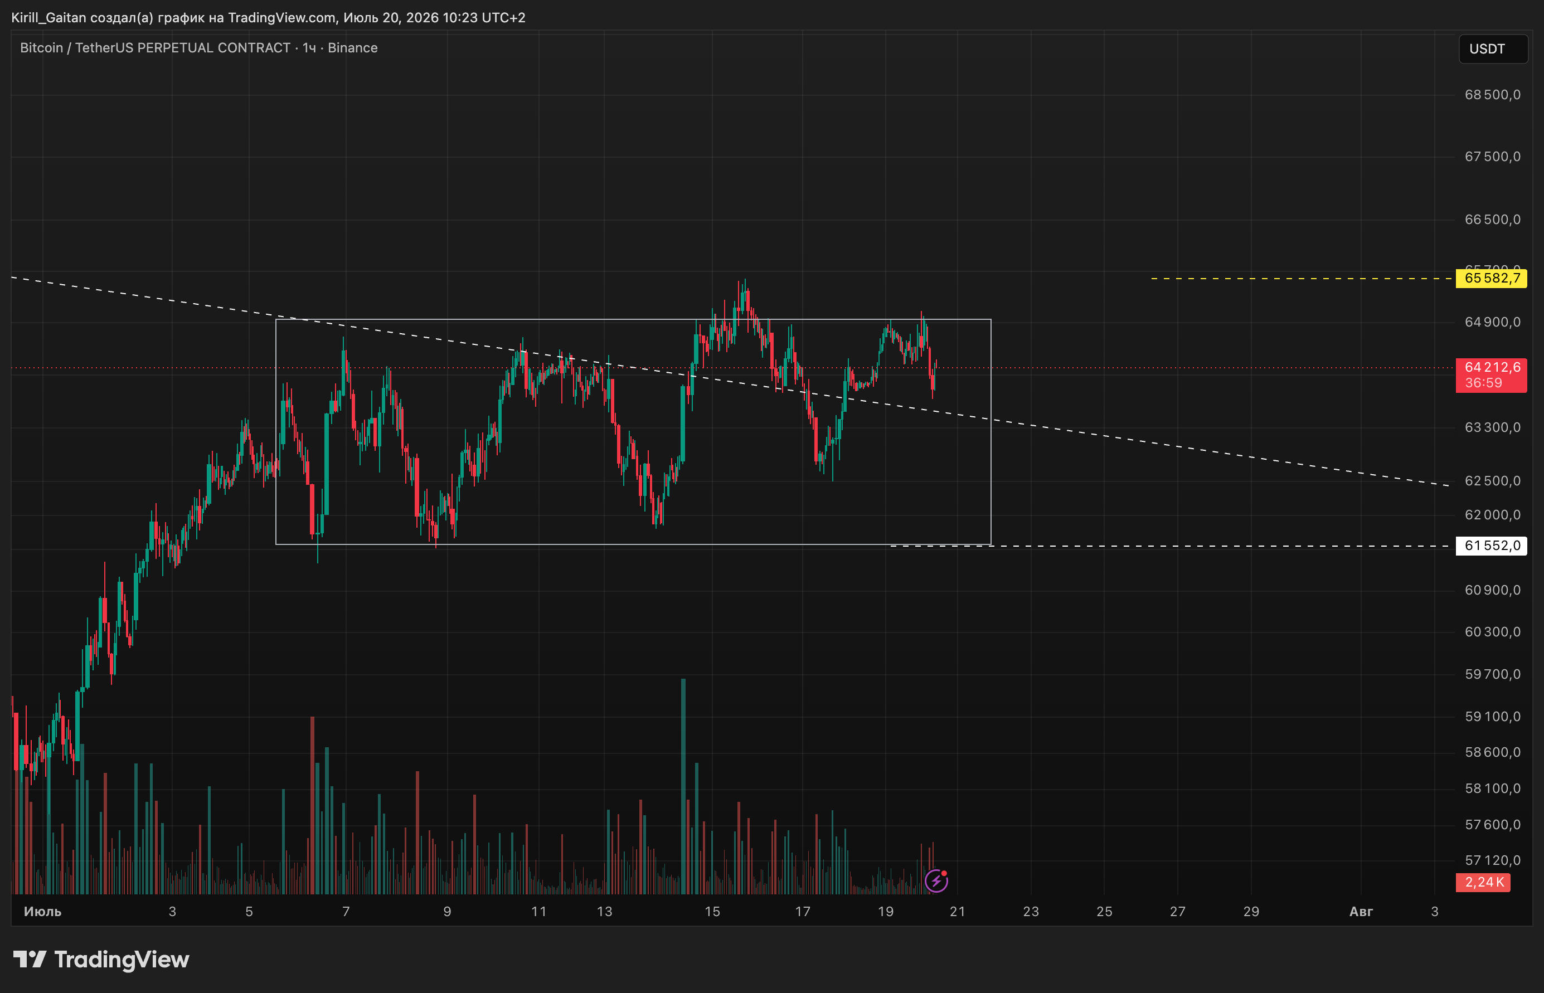Open the USDT currency selector
This screenshot has height=993, width=1544.
point(1493,49)
